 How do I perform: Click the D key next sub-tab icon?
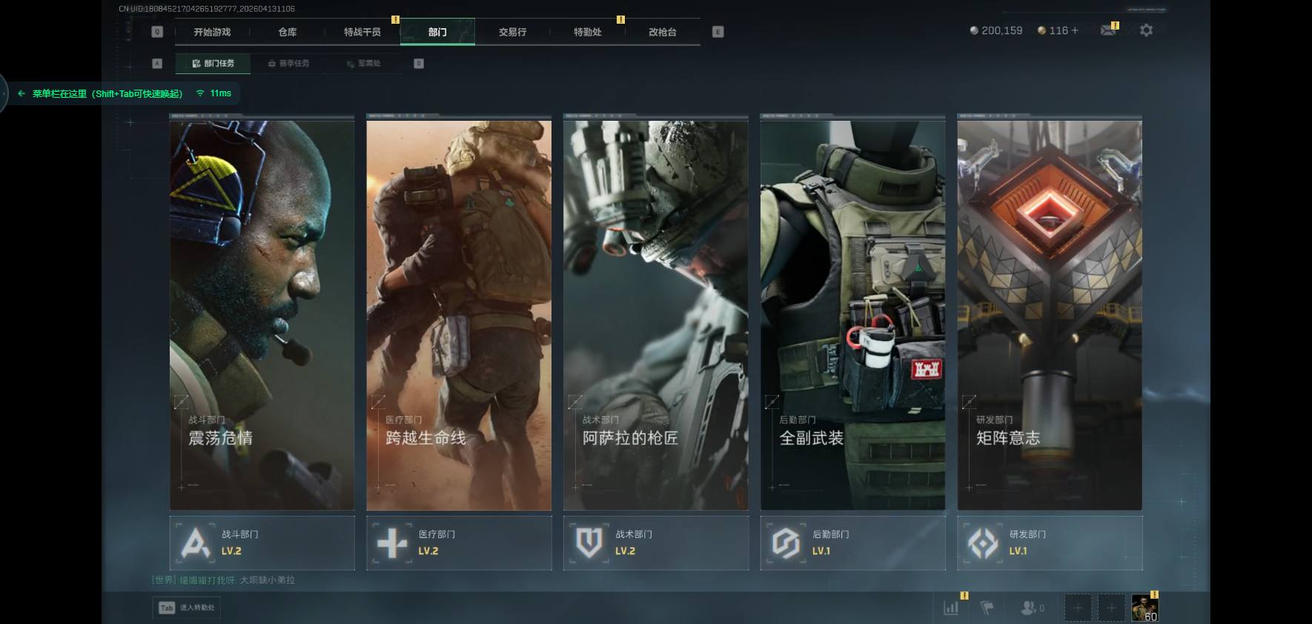point(419,64)
